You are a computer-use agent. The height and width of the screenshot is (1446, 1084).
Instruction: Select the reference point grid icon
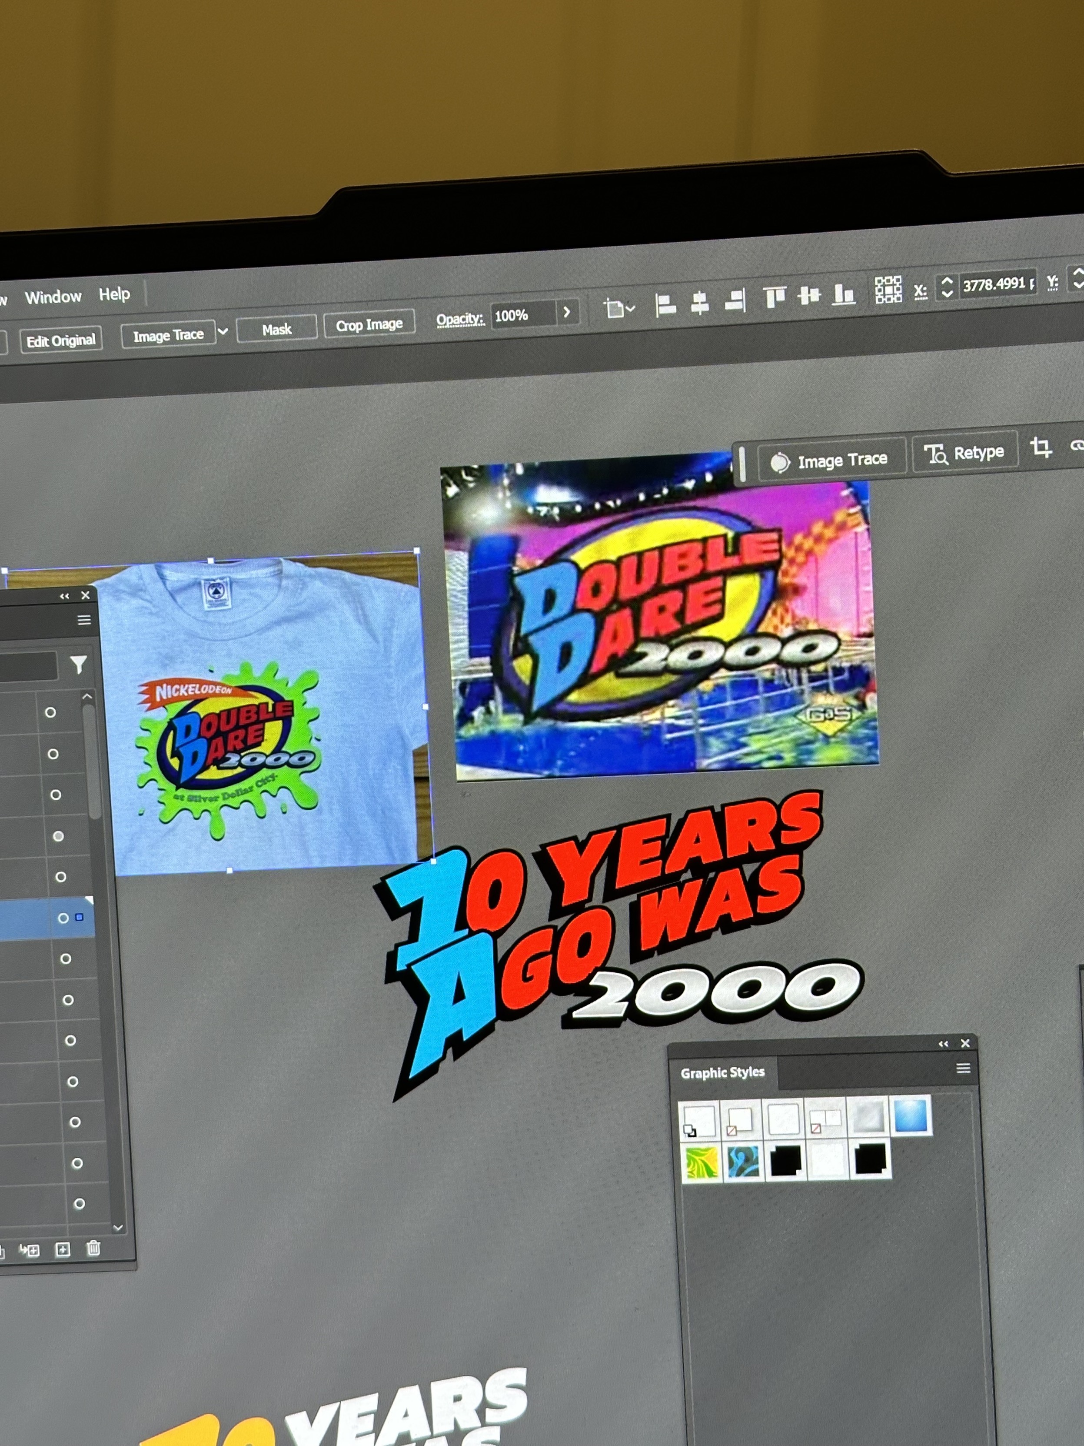(x=888, y=290)
